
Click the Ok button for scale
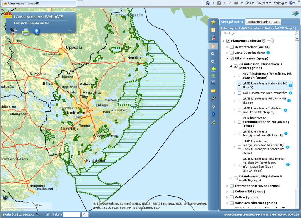[x=85, y=214]
